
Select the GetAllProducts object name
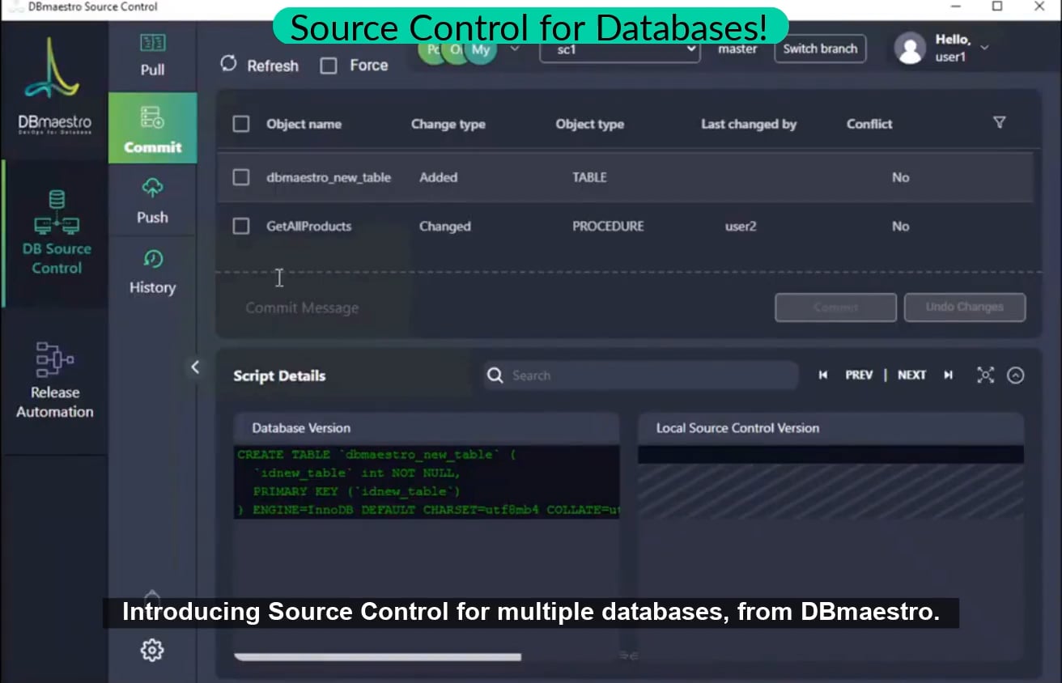click(x=309, y=227)
